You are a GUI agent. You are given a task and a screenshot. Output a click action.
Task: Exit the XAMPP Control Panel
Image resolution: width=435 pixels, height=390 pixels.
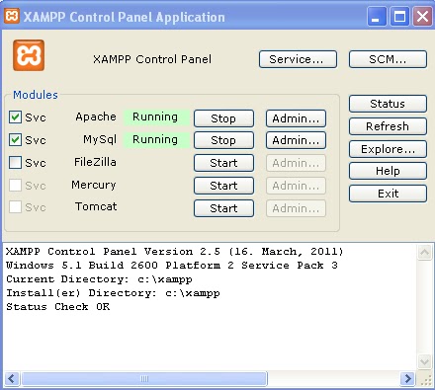(x=388, y=194)
